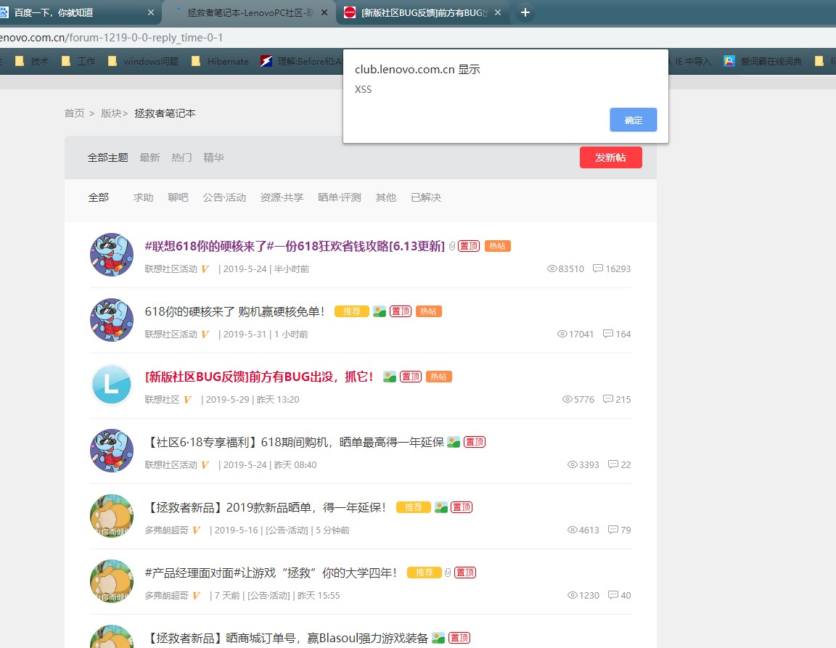
Task: Filter threads by 资源·共享
Action: pos(282,197)
